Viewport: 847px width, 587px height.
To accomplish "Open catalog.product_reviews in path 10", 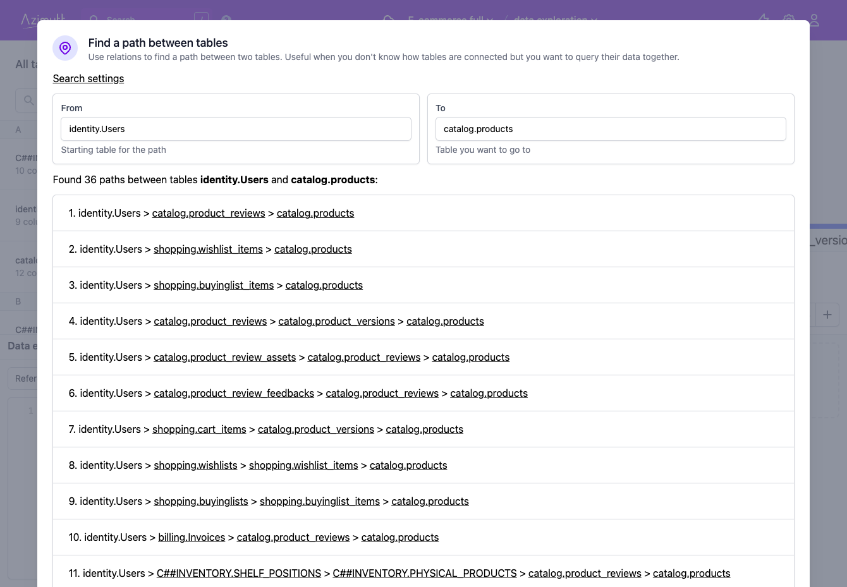I will click(x=293, y=537).
